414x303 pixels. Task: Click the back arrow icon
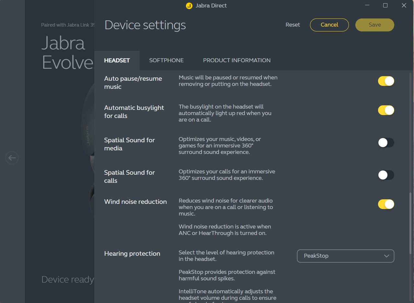coord(12,158)
